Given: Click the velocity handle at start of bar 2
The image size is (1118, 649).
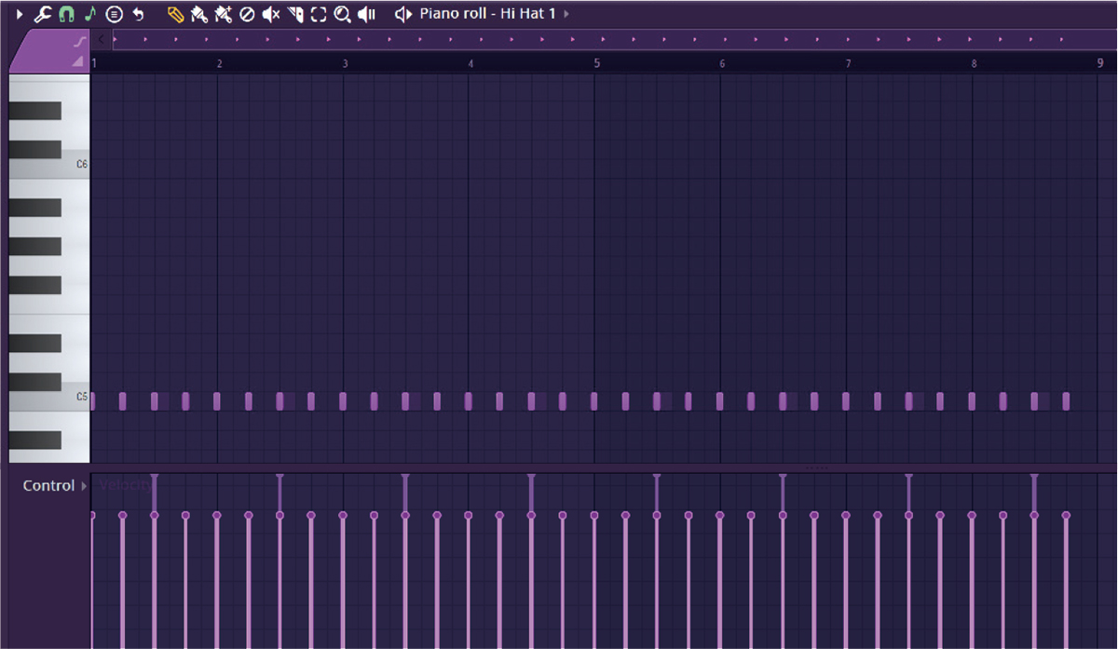Looking at the screenshot, I should [217, 515].
